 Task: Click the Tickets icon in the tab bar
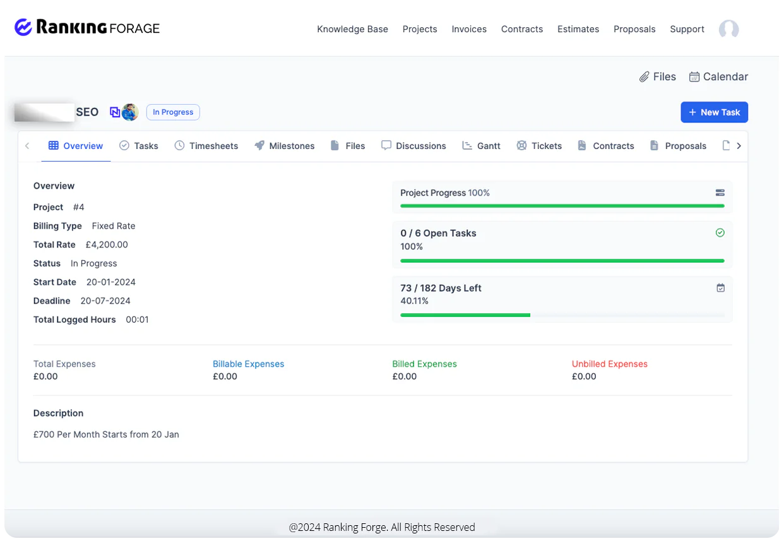click(522, 145)
